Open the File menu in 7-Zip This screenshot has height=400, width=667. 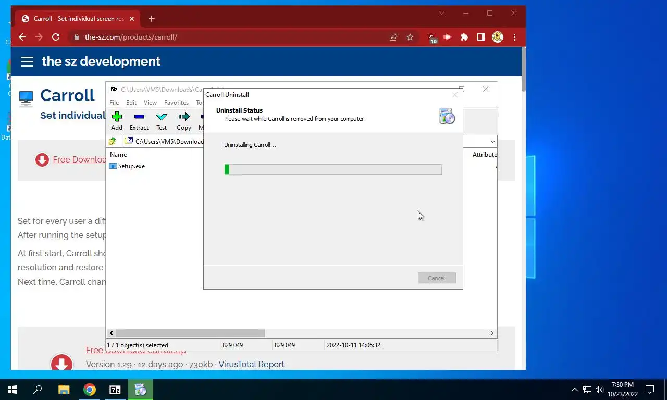coord(114,103)
